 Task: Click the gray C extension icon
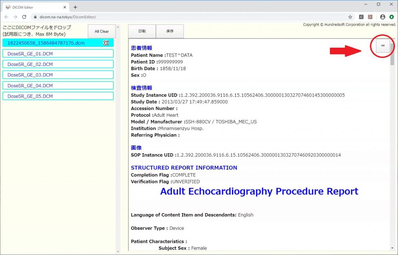pyautogui.click(x=361, y=17)
